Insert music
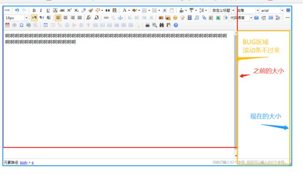This screenshot has width=303, height=175. coord(197,18)
